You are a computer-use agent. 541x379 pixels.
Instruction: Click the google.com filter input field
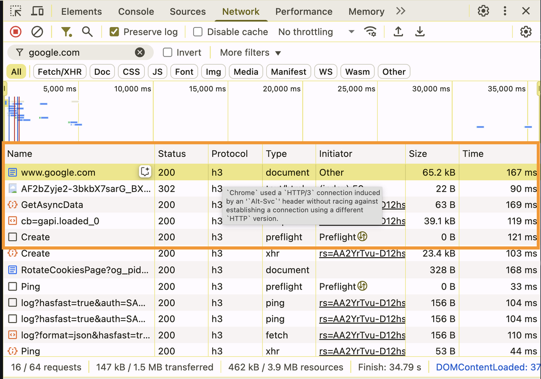(80, 53)
